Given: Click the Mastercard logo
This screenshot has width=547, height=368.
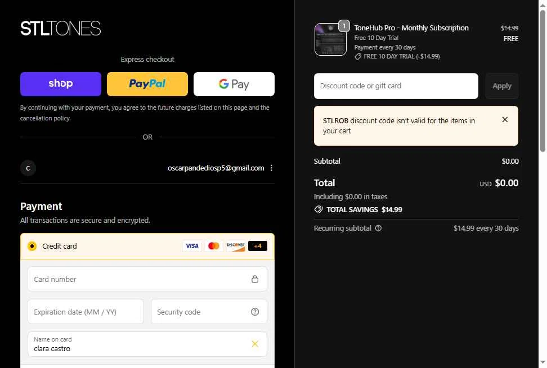Looking at the screenshot, I should pyautogui.click(x=213, y=246).
